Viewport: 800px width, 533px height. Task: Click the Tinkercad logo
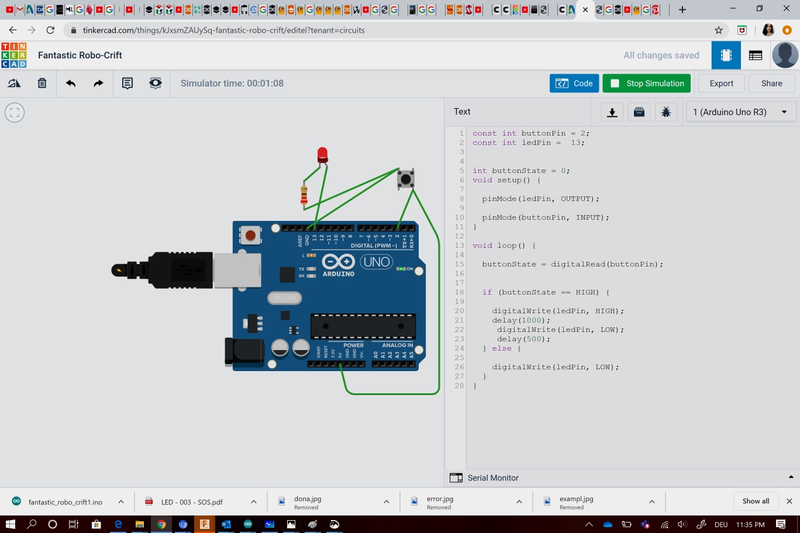(14, 55)
